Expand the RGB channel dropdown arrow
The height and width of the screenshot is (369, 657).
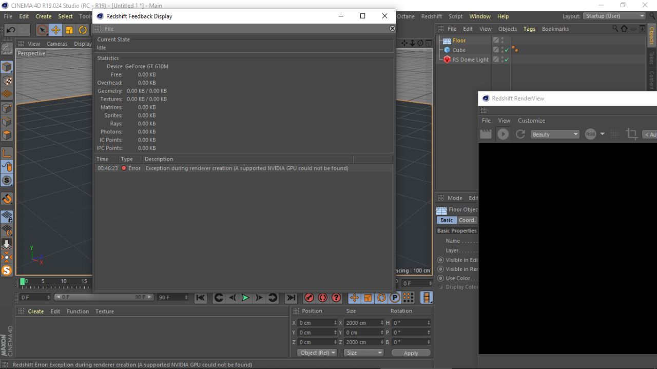(x=602, y=134)
